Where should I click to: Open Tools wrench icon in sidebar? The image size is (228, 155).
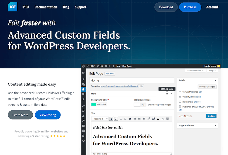tap(83, 121)
